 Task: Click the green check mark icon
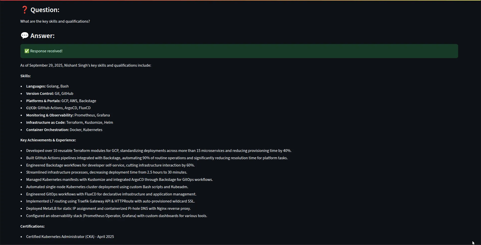[27, 51]
